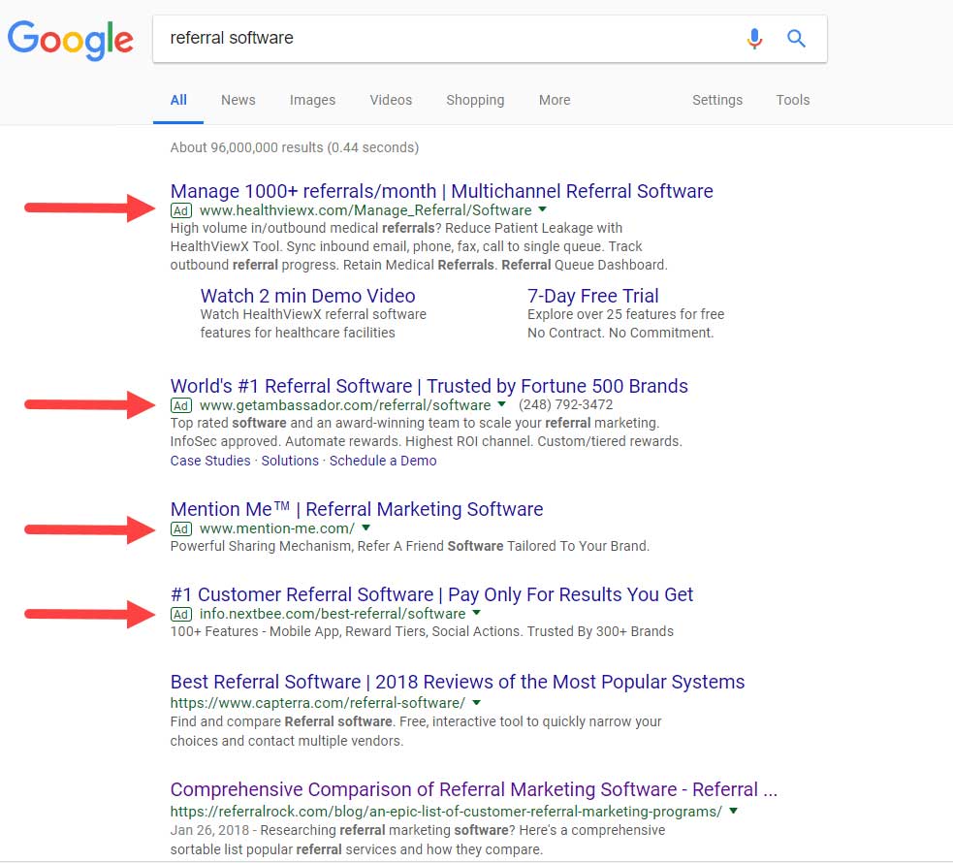Expand dropdown arrow next to healthviewx.com URL
Viewport: 953px width, 863px height.
pyautogui.click(x=543, y=209)
